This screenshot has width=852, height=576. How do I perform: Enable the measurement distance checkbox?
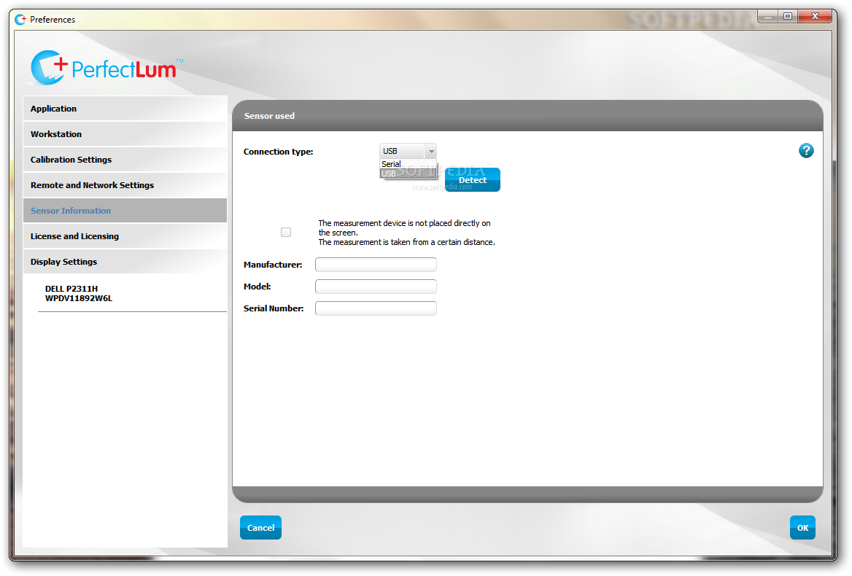tap(286, 233)
